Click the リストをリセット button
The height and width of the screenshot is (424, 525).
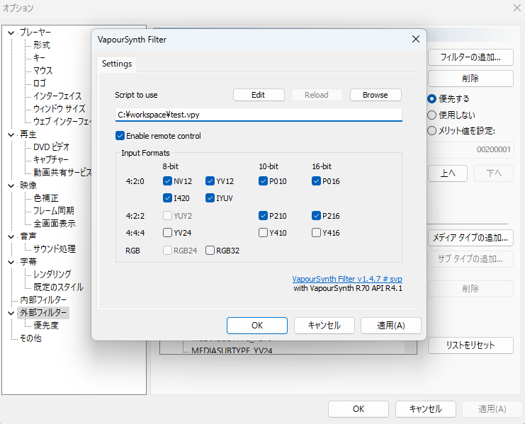[x=470, y=345]
